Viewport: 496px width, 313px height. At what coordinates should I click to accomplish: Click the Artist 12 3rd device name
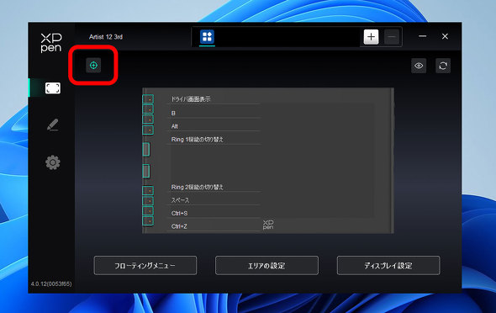pos(106,37)
